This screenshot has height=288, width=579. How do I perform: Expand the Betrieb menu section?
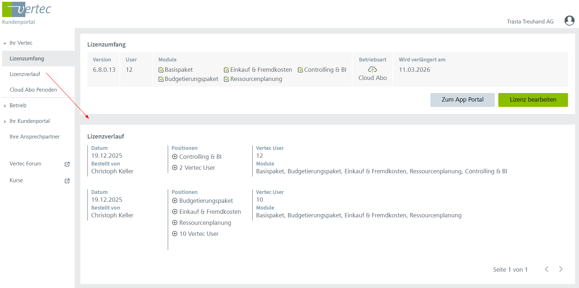click(18, 105)
